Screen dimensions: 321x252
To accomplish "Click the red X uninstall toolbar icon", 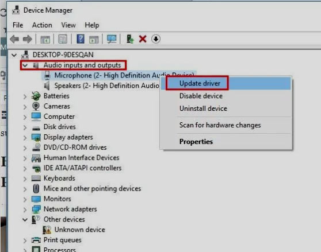I will tap(143, 39).
